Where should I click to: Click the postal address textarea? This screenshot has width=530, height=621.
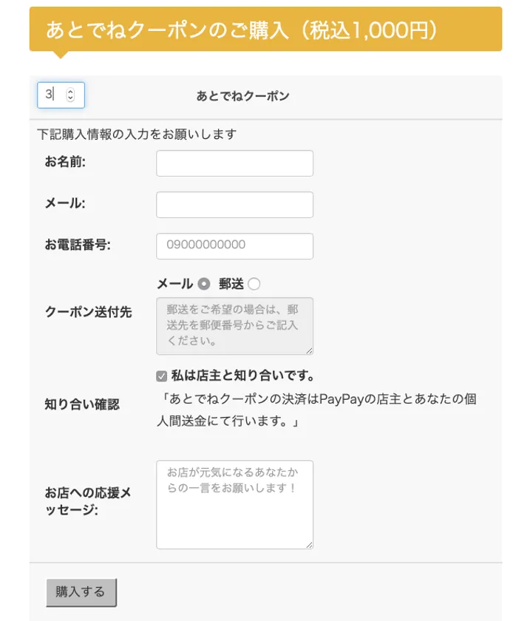pyautogui.click(x=234, y=325)
